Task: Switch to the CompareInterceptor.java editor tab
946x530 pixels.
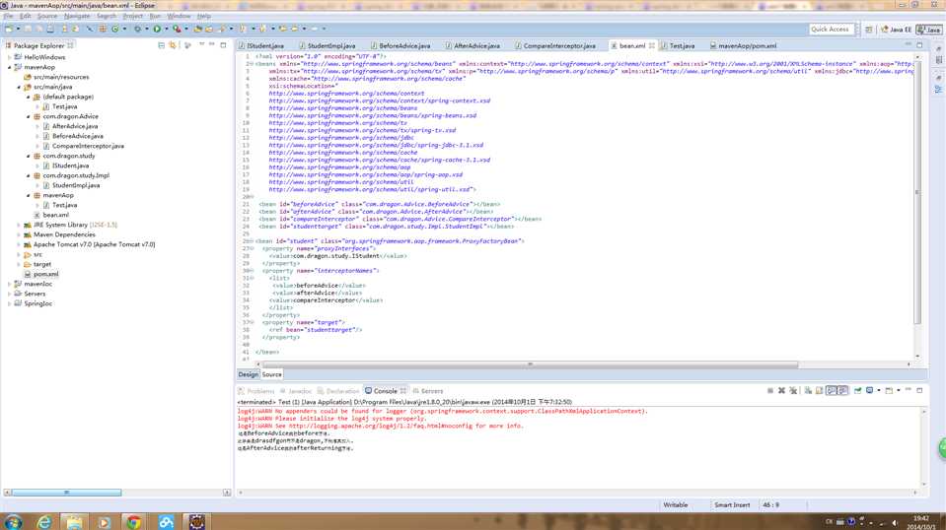Action: click(x=555, y=45)
